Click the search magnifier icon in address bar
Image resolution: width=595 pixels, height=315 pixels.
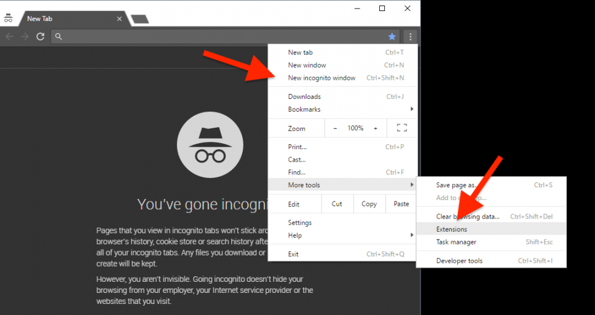pos(58,37)
